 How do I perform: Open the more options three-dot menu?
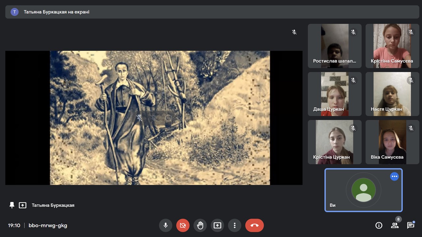tap(234, 225)
